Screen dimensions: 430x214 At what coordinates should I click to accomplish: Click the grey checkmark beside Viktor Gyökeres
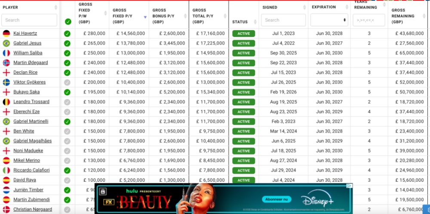67,83
